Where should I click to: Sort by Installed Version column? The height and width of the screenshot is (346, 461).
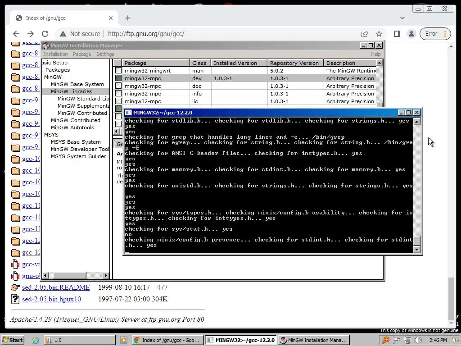click(x=239, y=63)
